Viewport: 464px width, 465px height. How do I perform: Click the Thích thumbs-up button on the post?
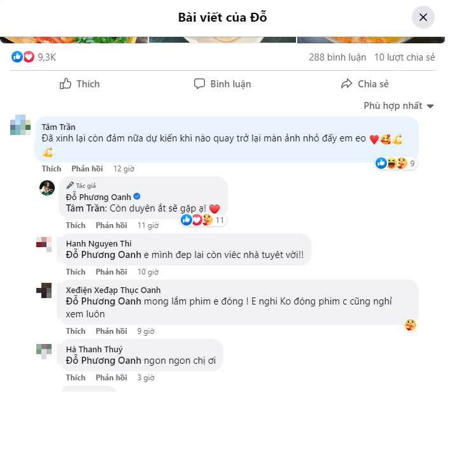click(x=80, y=84)
